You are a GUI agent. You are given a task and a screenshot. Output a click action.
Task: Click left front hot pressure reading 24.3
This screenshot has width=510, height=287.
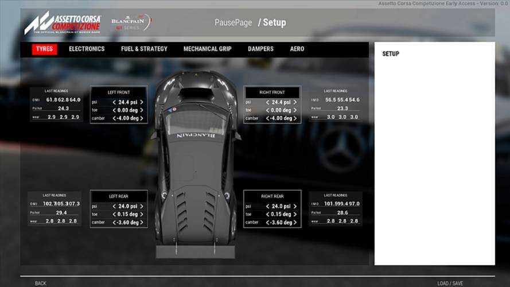(x=64, y=108)
